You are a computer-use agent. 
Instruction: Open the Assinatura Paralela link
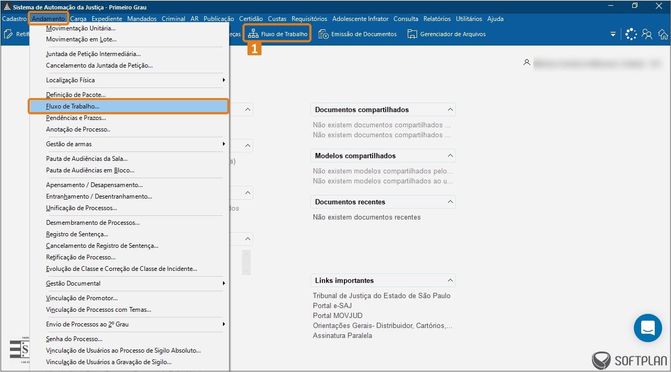pyautogui.click(x=342, y=336)
